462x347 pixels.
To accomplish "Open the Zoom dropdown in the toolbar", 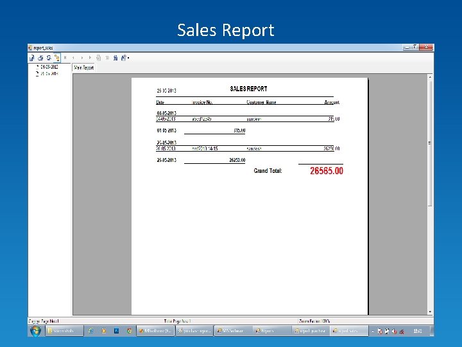I will pos(125,58).
